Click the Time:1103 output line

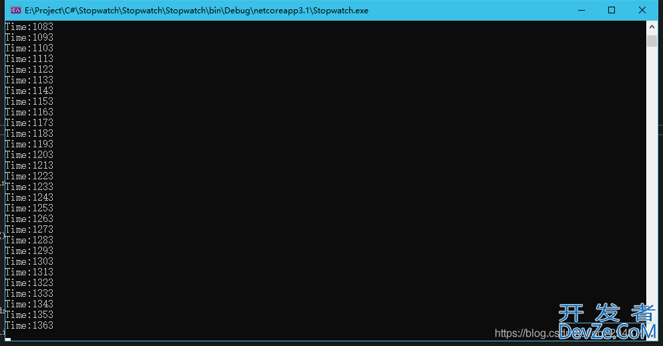pyautogui.click(x=29, y=48)
